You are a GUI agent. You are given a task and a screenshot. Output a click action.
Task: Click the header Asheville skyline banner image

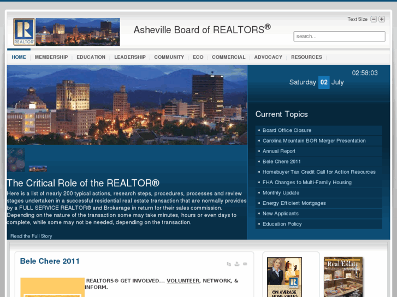point(78,32)
